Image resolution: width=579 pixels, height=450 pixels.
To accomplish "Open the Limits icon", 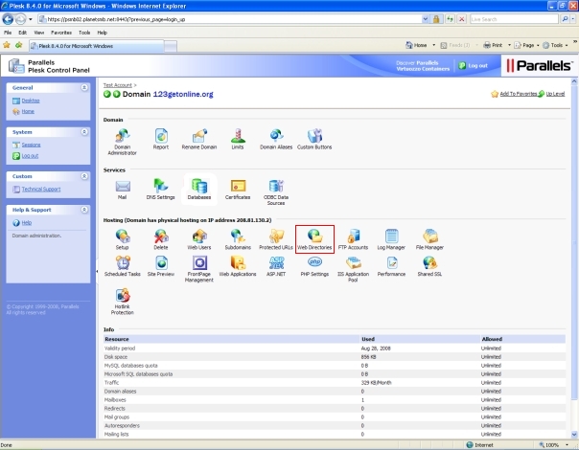I will [238, 139].
